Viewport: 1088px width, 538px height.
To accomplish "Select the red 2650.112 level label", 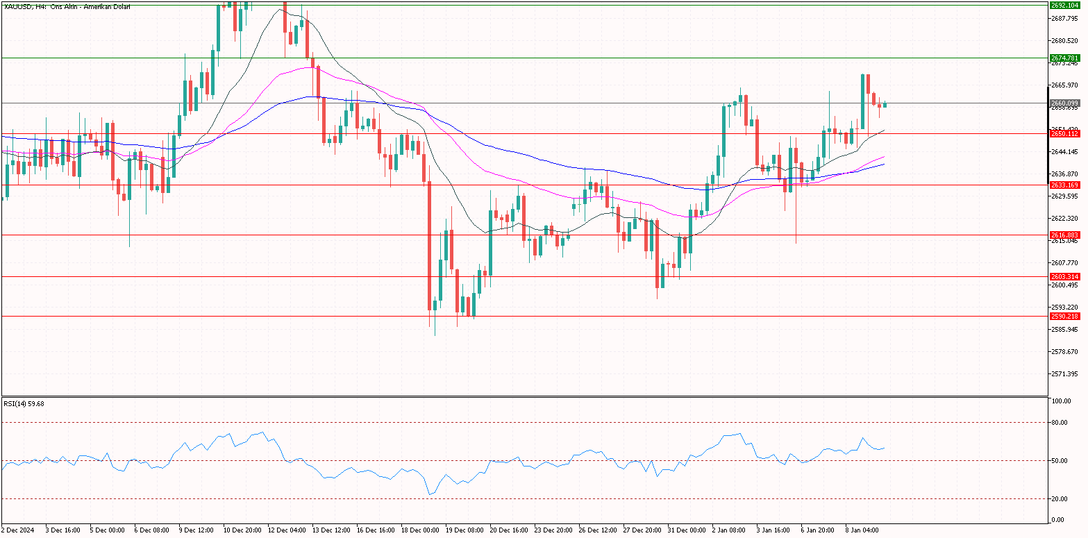I will click(x=1064, y=134).
